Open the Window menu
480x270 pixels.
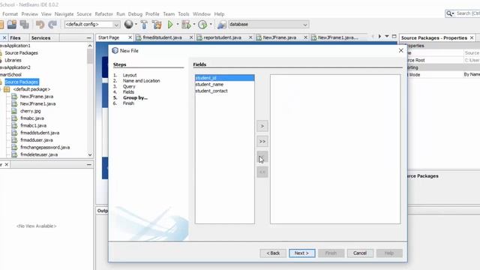point(202,14)
